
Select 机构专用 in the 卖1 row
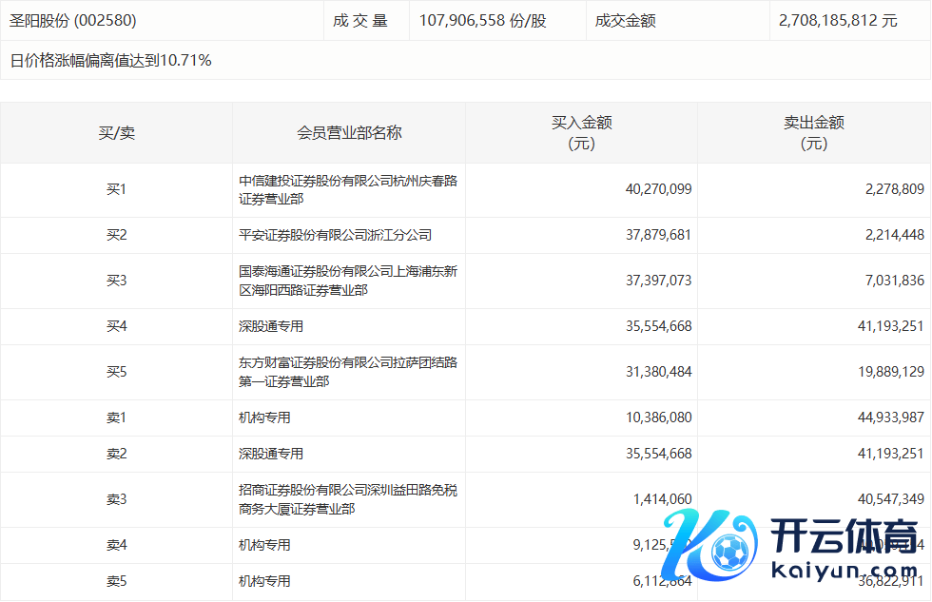pos(264,418)
